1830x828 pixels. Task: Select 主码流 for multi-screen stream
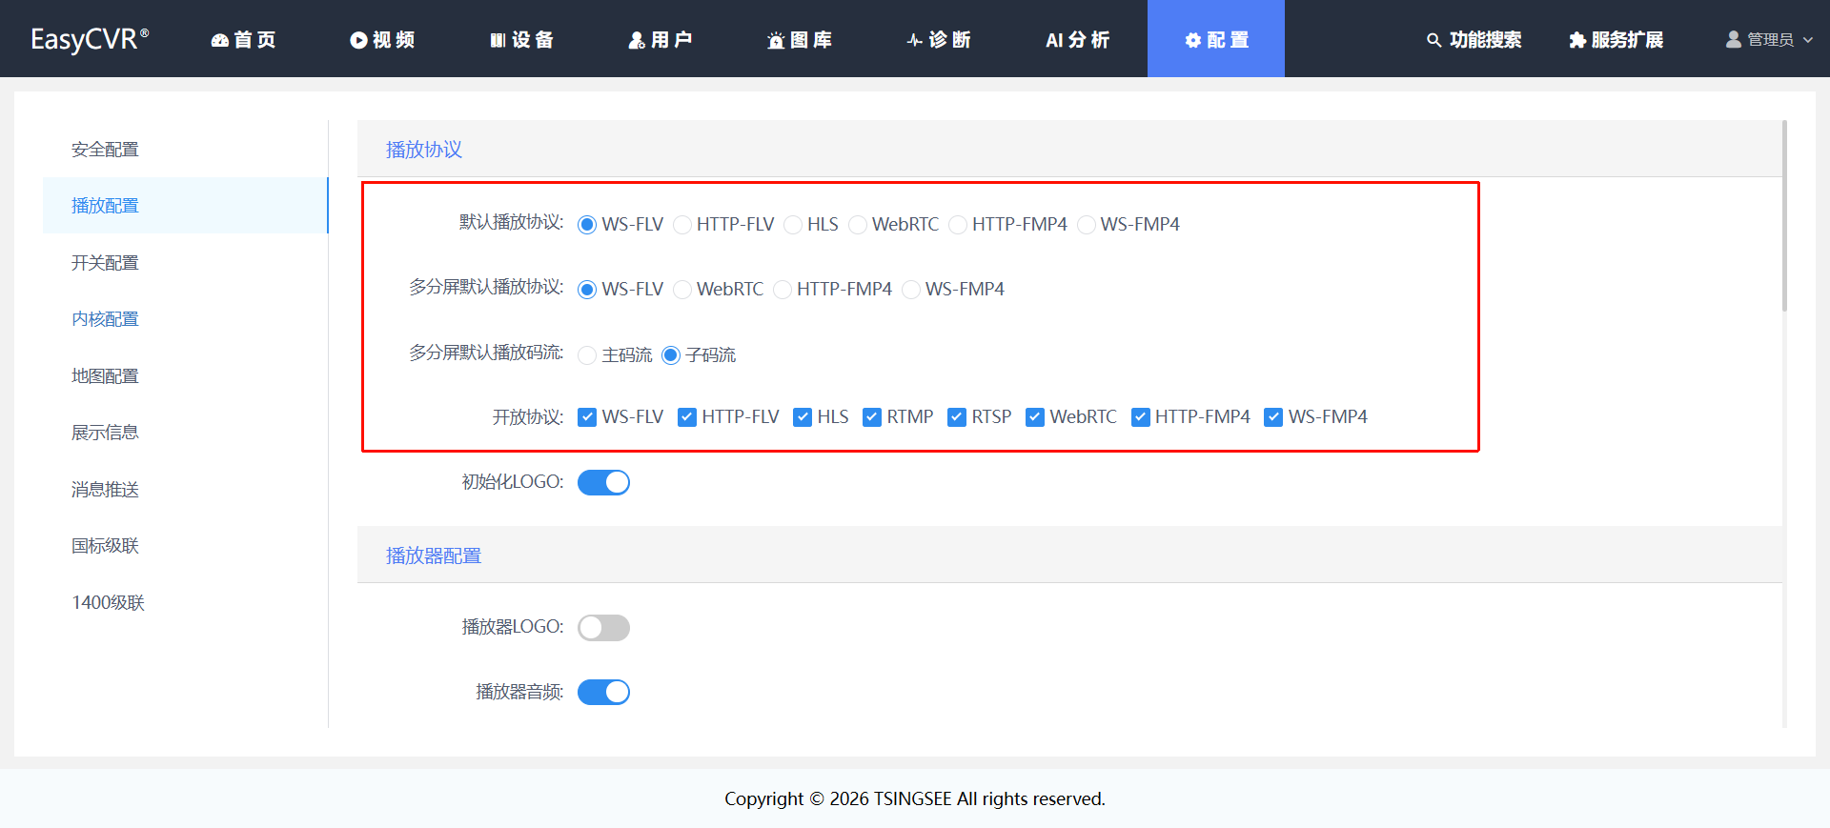pyautogui.click(x=587, y=355)
